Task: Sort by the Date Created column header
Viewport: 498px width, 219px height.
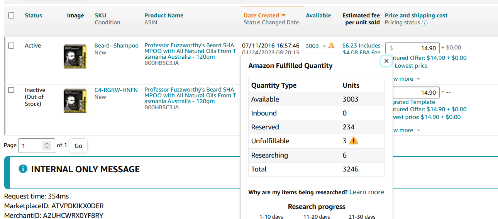Action: point(261,15)
